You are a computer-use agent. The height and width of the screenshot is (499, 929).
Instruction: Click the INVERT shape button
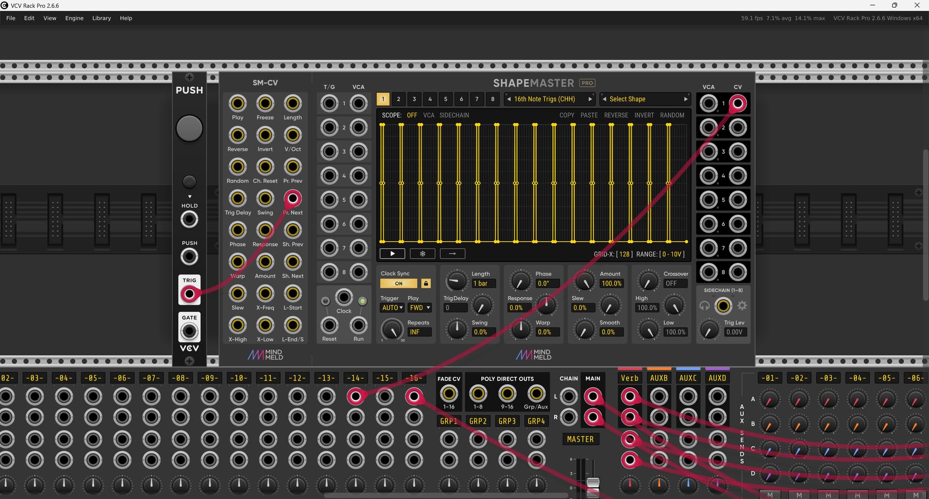(644, 115)
